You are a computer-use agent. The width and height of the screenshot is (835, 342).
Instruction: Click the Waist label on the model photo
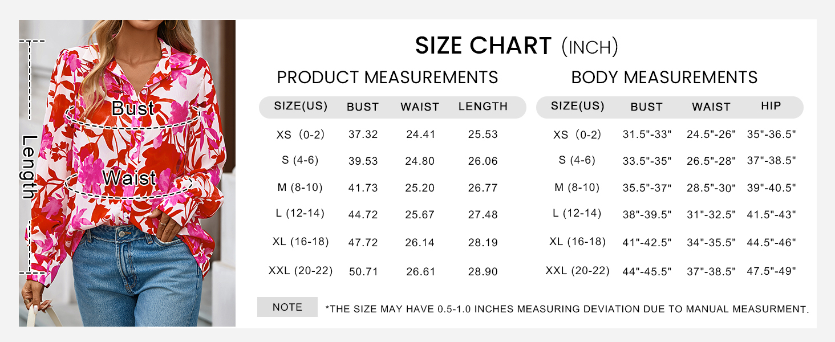[x=129, y=178]
